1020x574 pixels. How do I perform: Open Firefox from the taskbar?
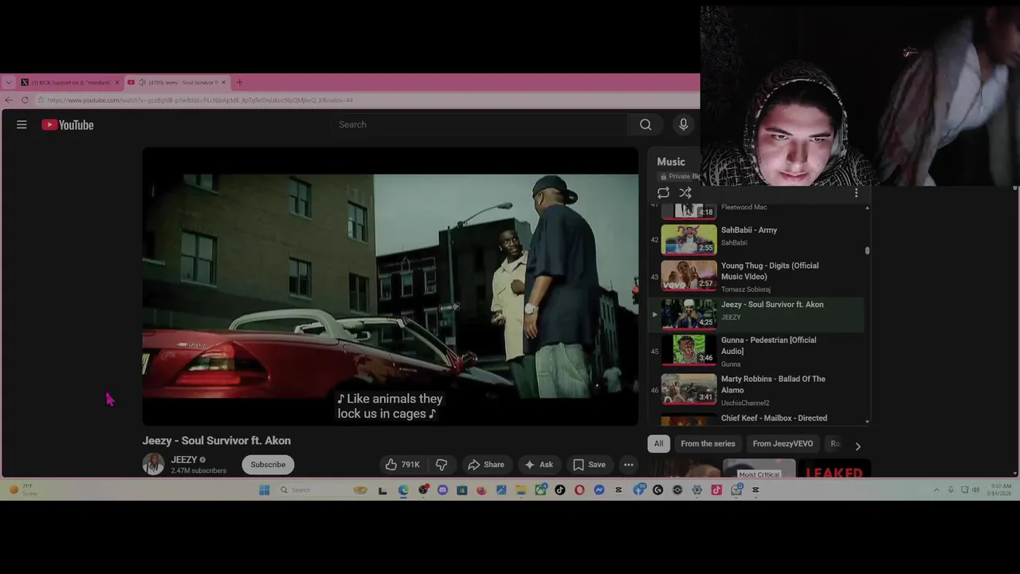tap(481, 490)
